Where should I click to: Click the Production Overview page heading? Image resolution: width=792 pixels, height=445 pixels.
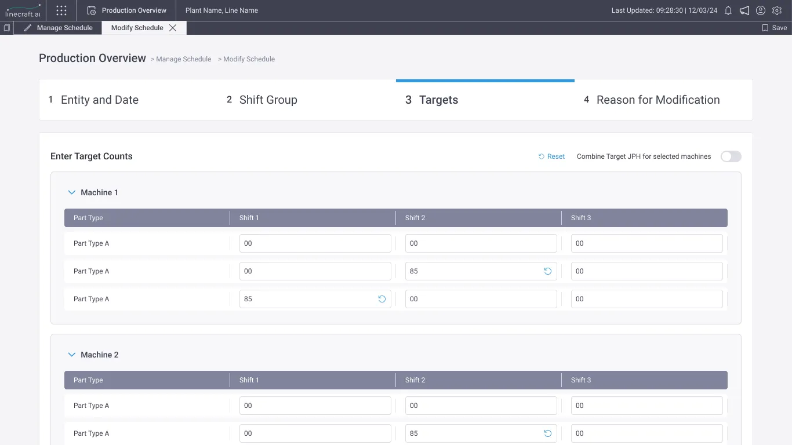point(92,58)
